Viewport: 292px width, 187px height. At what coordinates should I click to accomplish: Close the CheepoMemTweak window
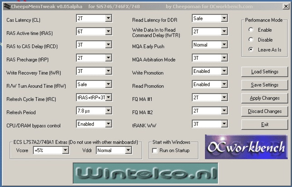[x=286, y=6]
